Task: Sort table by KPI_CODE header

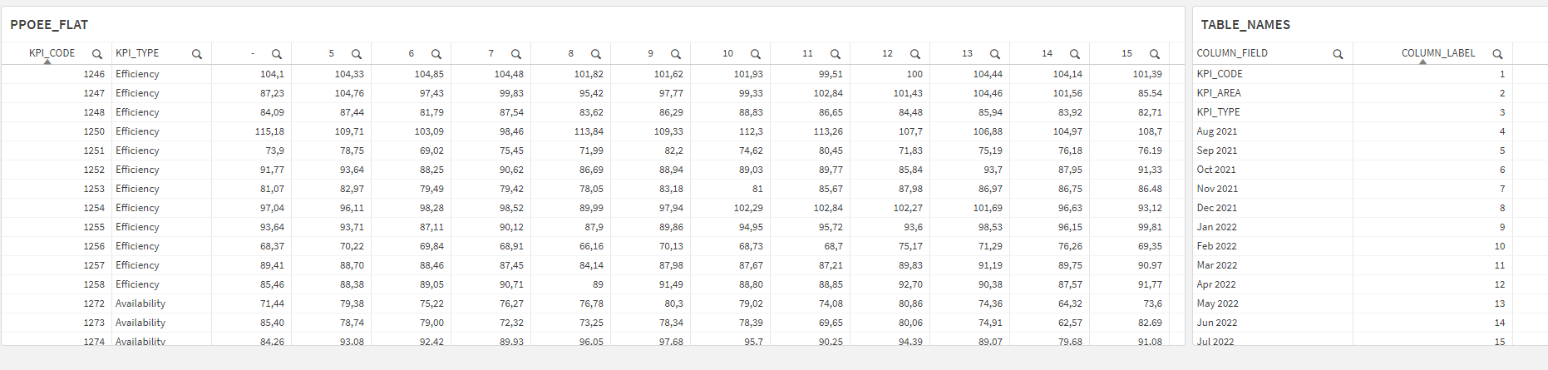Action: [x=52, y=53]
